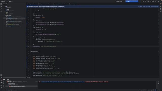Click the '4 spaces' indent setting in status bar

pyautogui.click(x=148, y=90)
